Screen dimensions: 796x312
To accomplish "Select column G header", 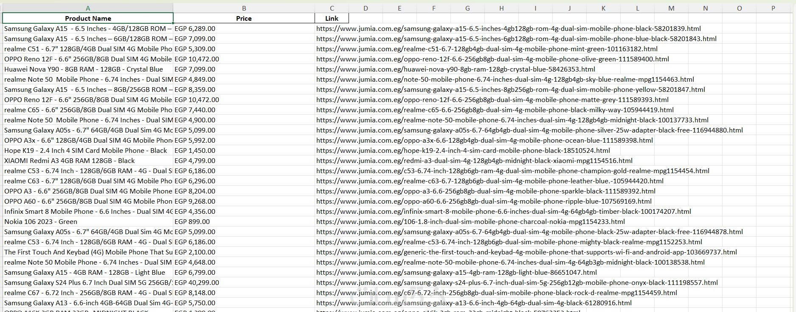I will 467,8.
